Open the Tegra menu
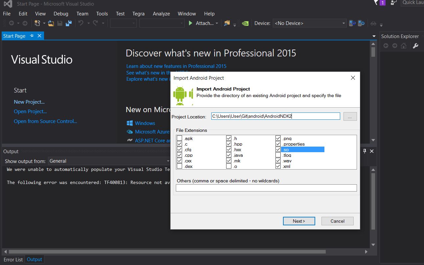 [x=138, y=13]
